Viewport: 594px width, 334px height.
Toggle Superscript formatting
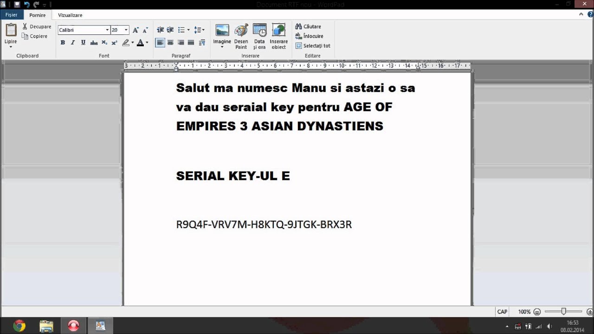pyautogui.click(x=115, y=43)
